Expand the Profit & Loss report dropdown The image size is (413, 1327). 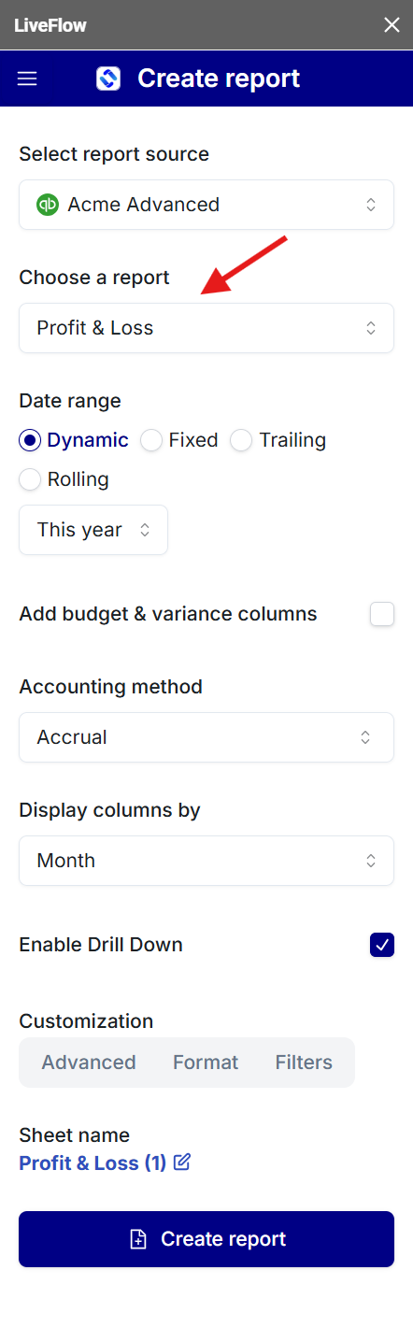click(x=206, y=328)
